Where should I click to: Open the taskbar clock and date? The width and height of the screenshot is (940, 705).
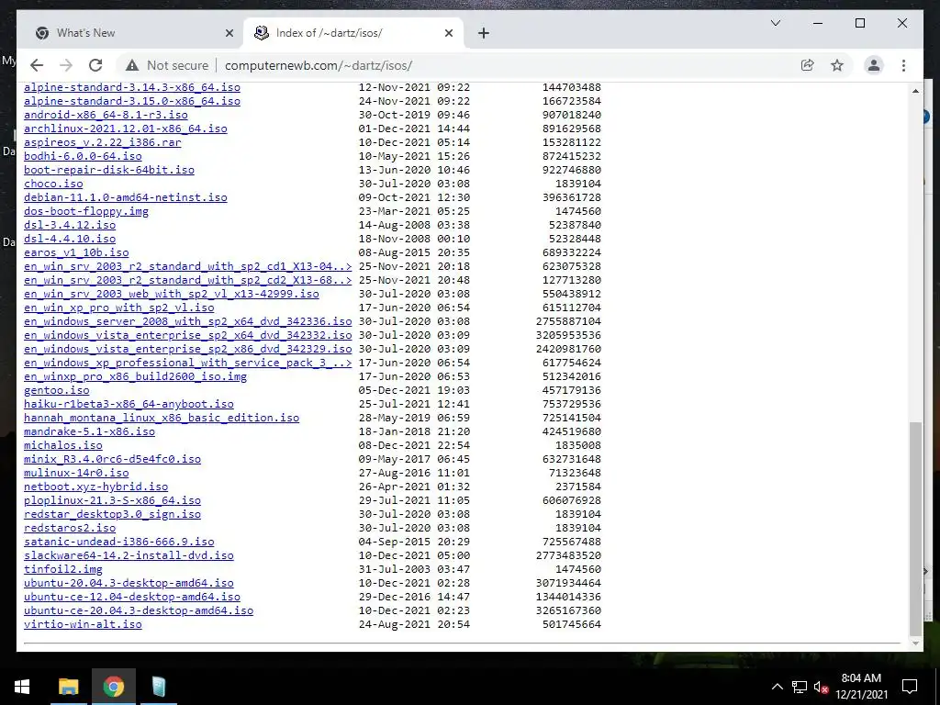(861, 687)
